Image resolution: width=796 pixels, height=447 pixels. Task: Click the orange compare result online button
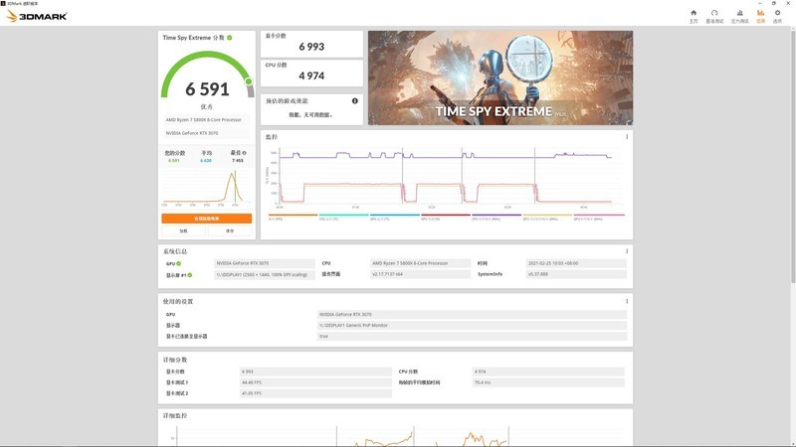tap(207, 219)
